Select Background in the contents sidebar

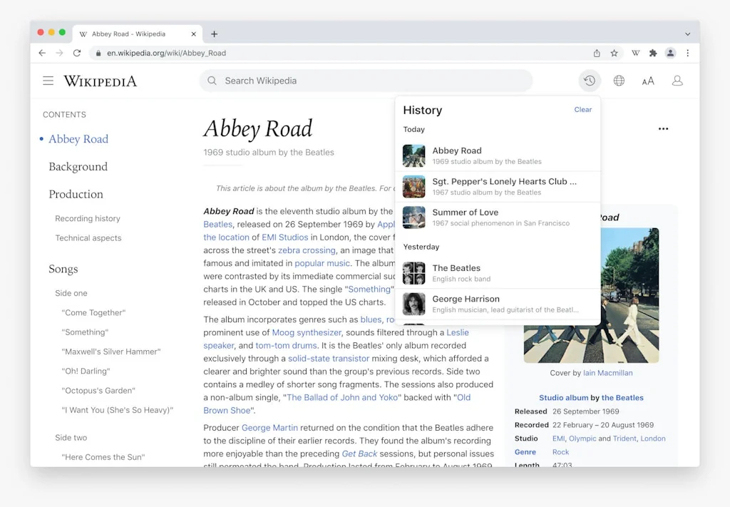click(78, 166)
